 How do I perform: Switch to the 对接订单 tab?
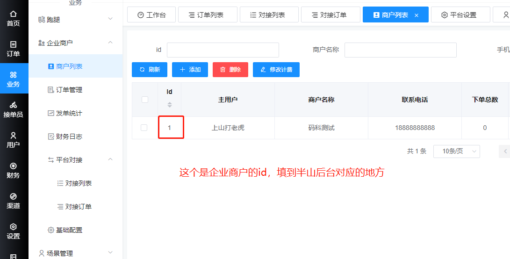[330, 15]
